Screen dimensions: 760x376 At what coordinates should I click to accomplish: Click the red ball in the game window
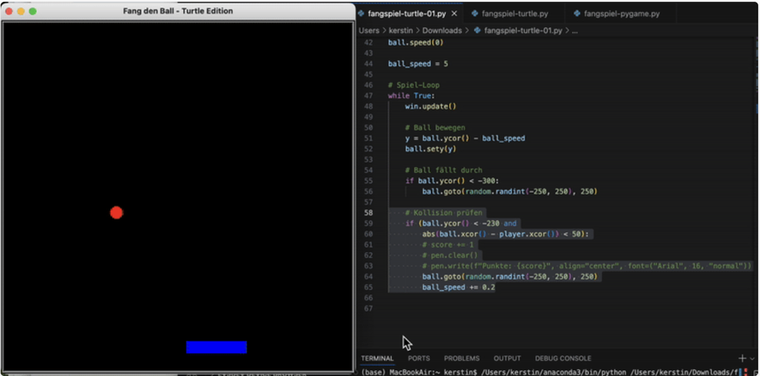click(117, 212)
